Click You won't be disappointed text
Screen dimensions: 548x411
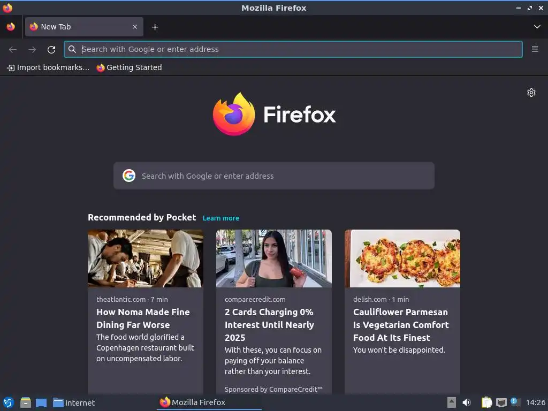tap(399, 350)
